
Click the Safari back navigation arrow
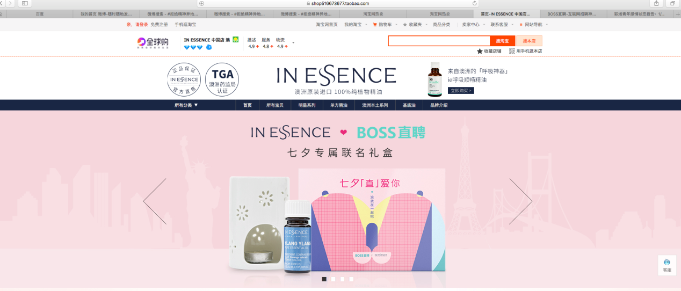tap(3, 3)
